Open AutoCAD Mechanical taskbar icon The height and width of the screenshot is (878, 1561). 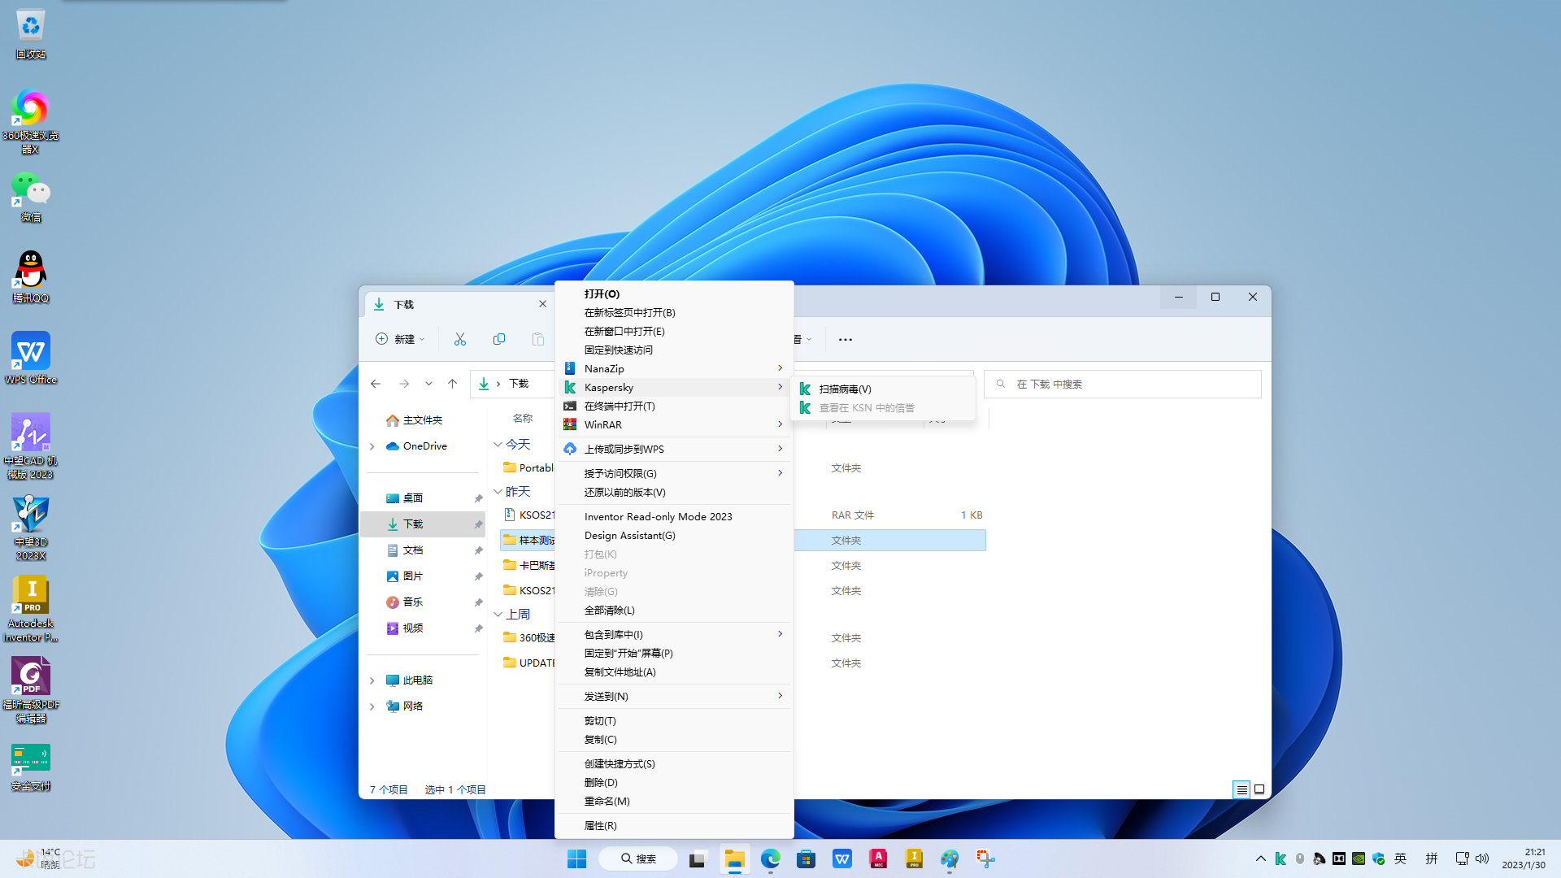pyautogui.click(x=878, y=858)
